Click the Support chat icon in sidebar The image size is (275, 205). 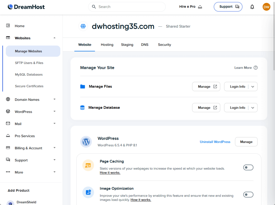[8, 160]
